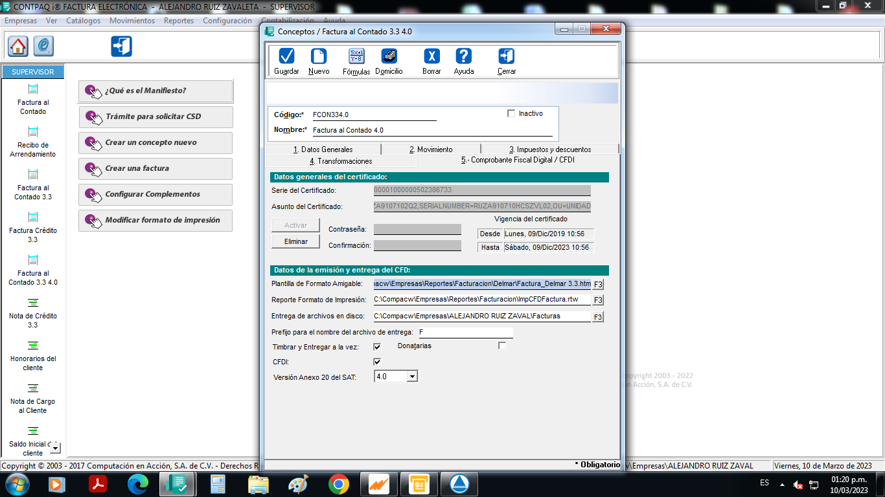The image size is (885, 497).
Task: Open Entrega de archivos en disco F3 lookup
Action: point(598,317)
